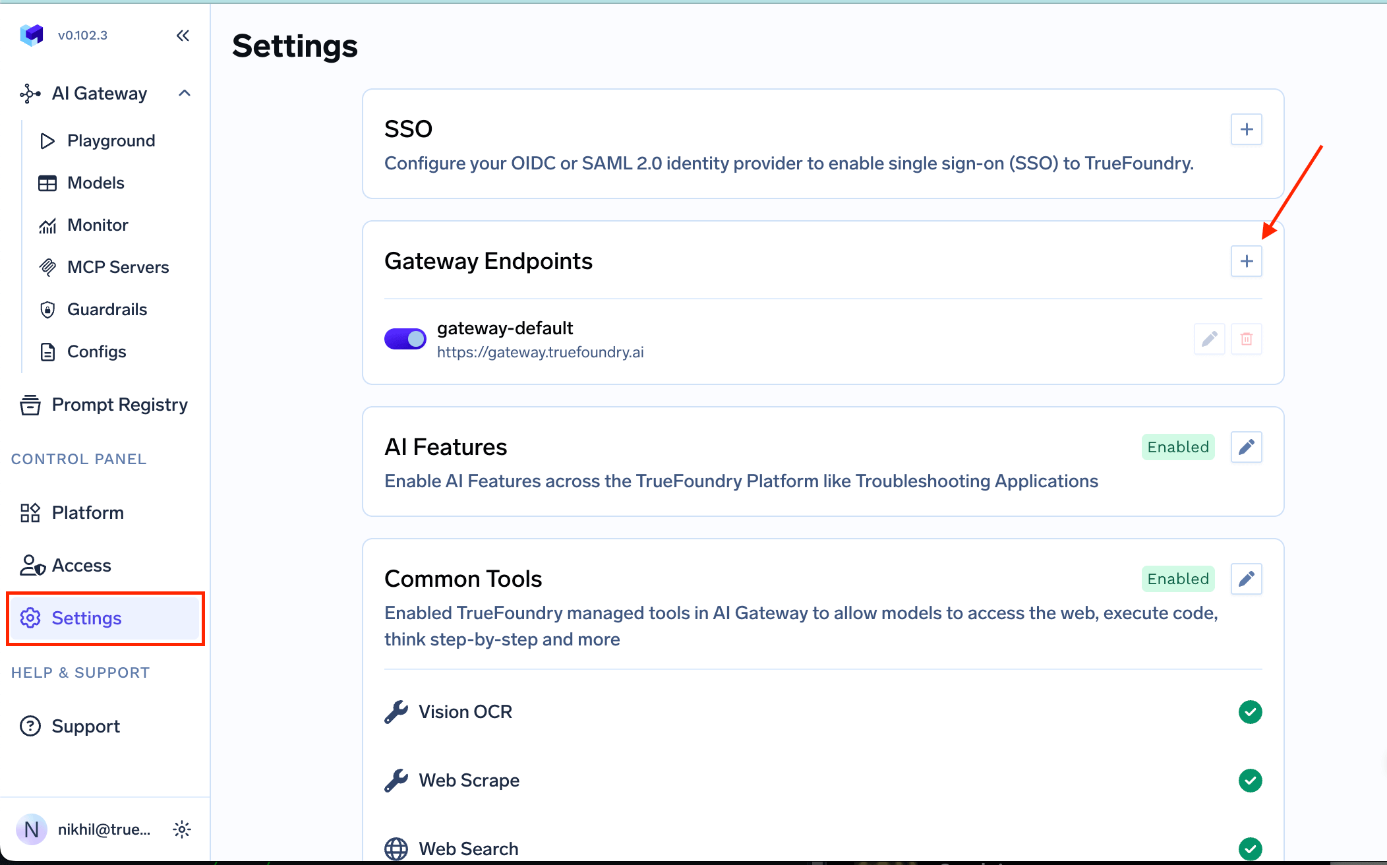Toggle the gateway-default endpoint switch
Screen dimensions: 1387x865
(x=405, y=339)
